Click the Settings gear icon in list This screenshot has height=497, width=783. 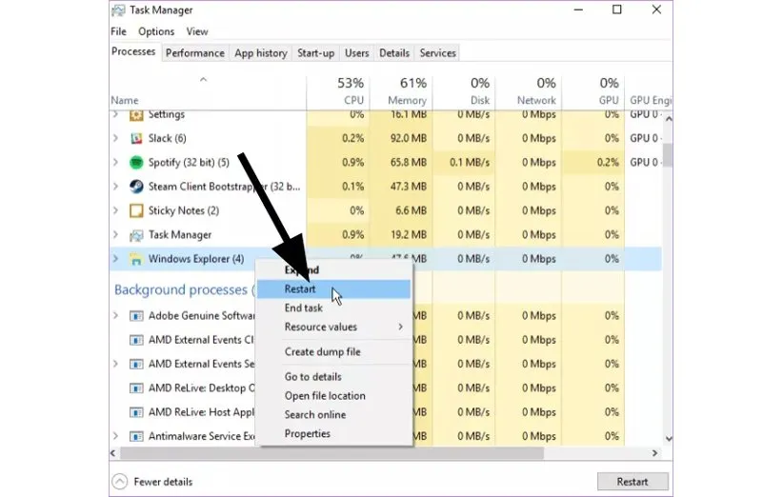point(136,115)
